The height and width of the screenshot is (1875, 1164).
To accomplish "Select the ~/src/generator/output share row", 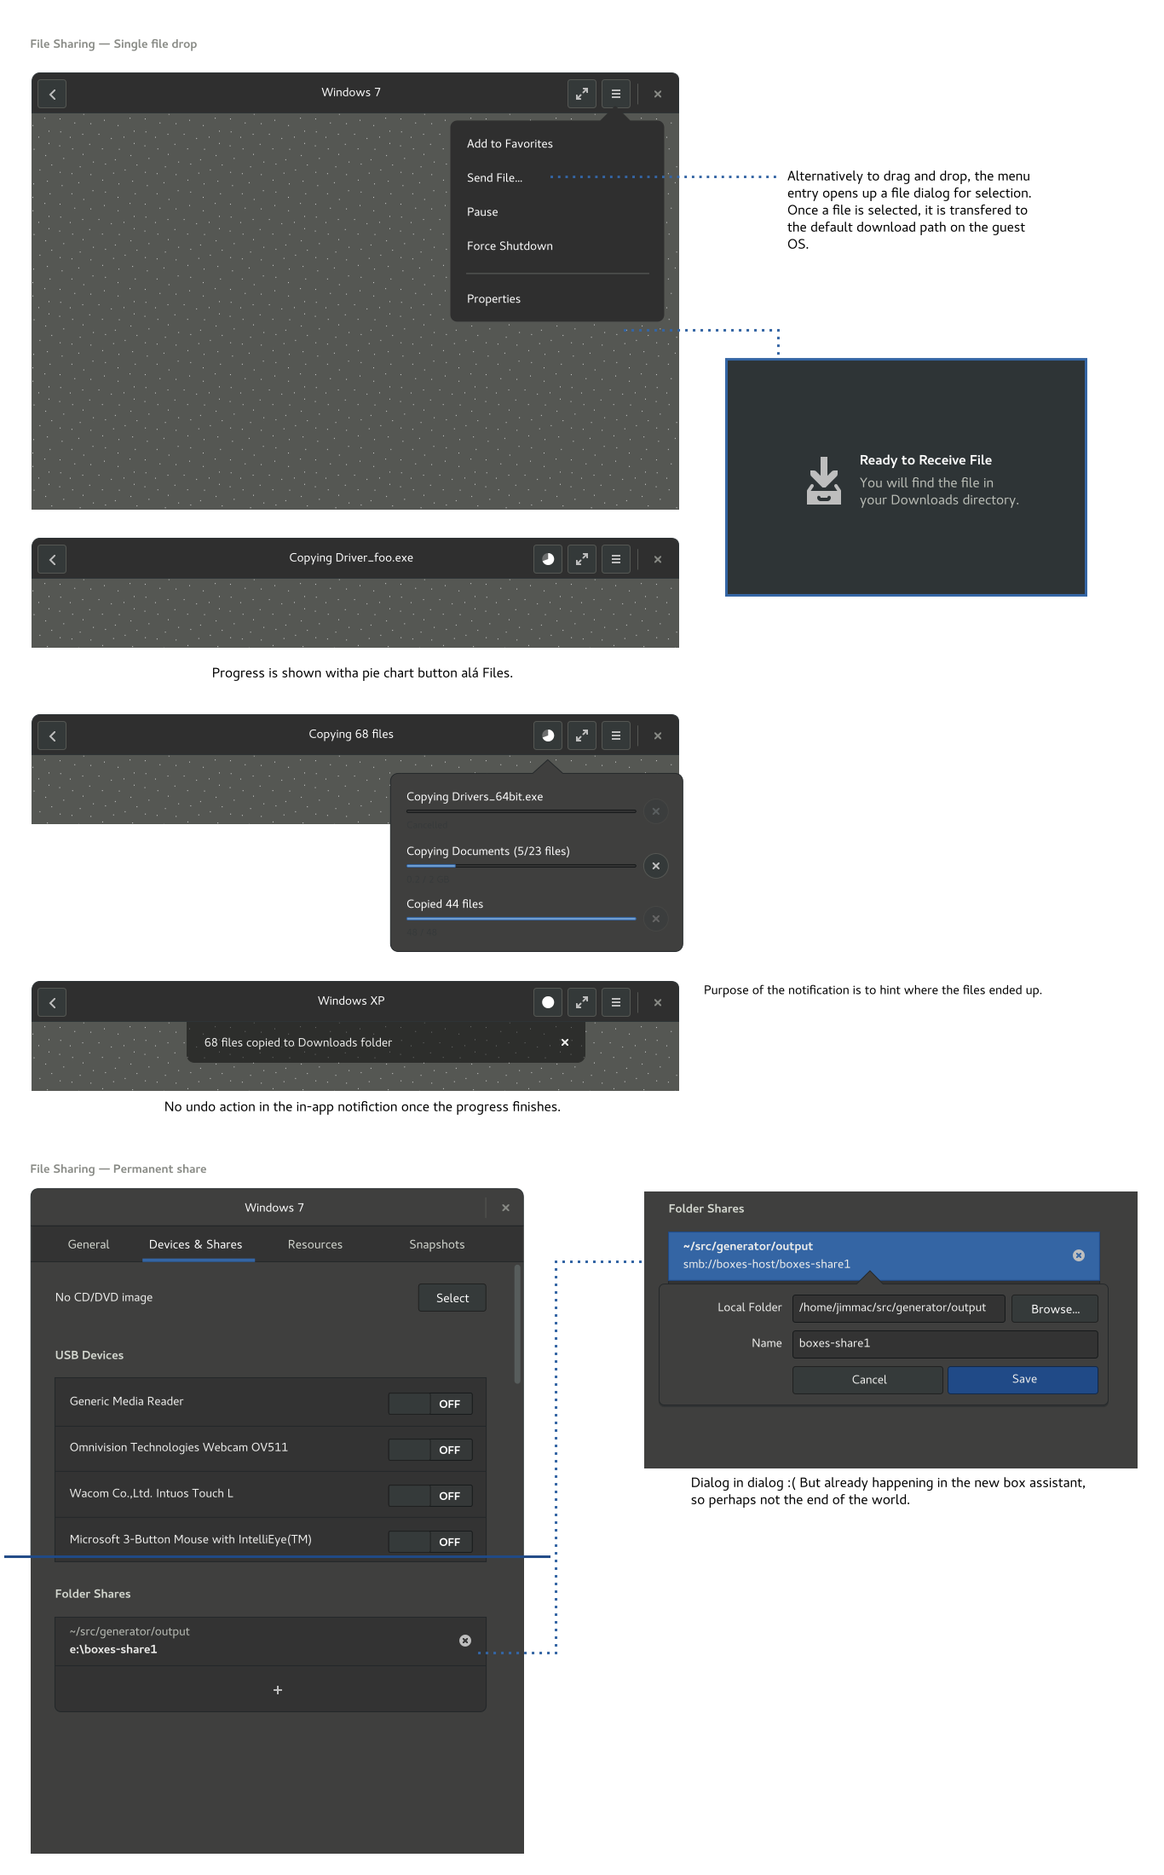I will tap(271, 1641).
